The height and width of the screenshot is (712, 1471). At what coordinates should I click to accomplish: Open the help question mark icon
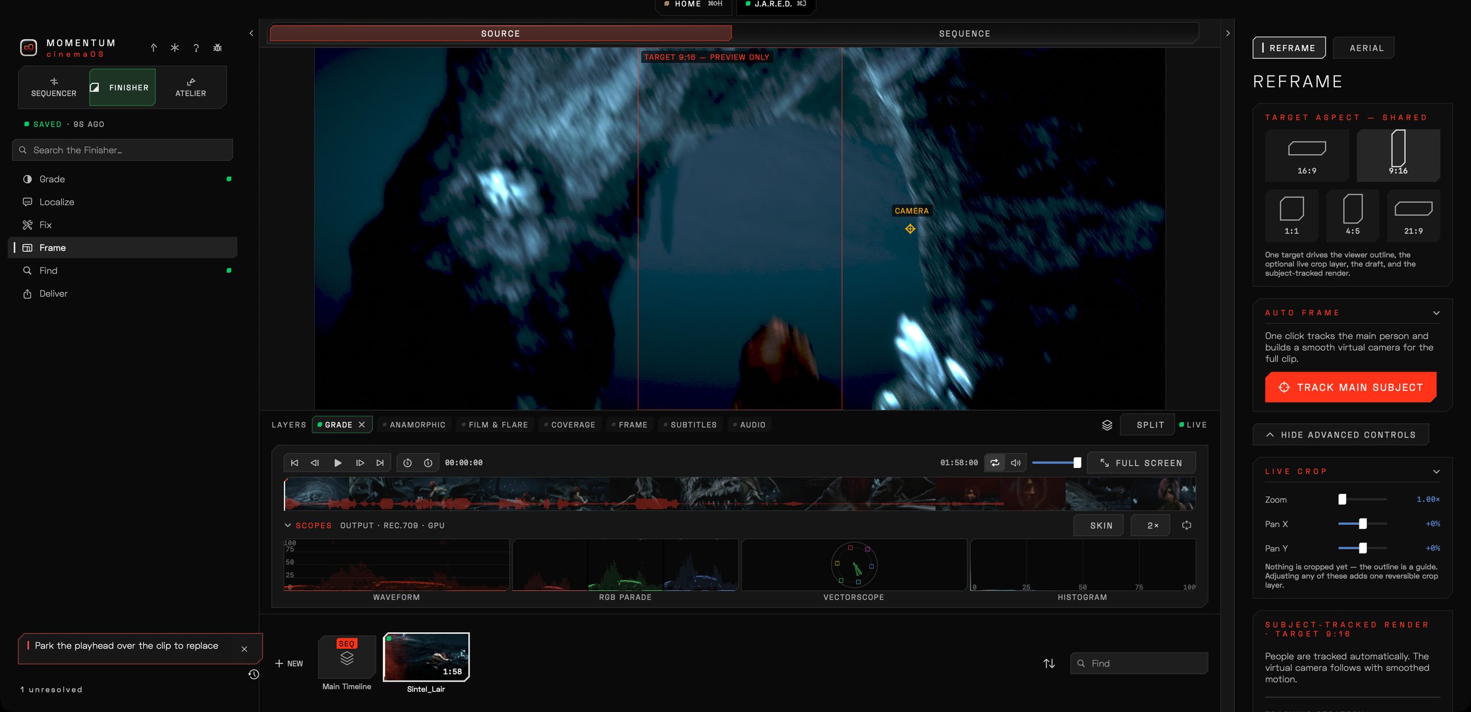tap(196, 48)
